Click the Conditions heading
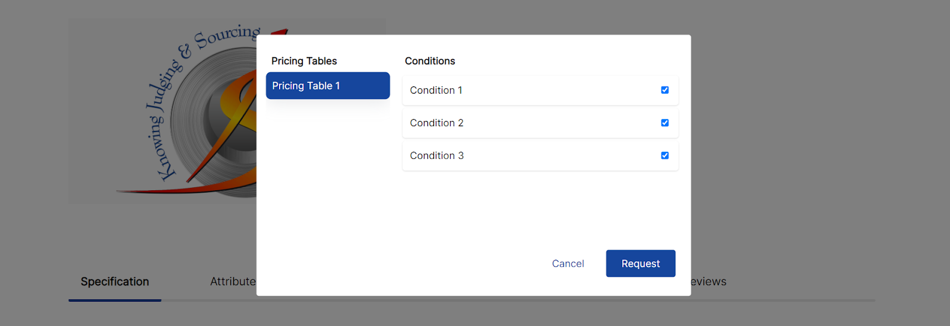 click(x=430, y=61)
